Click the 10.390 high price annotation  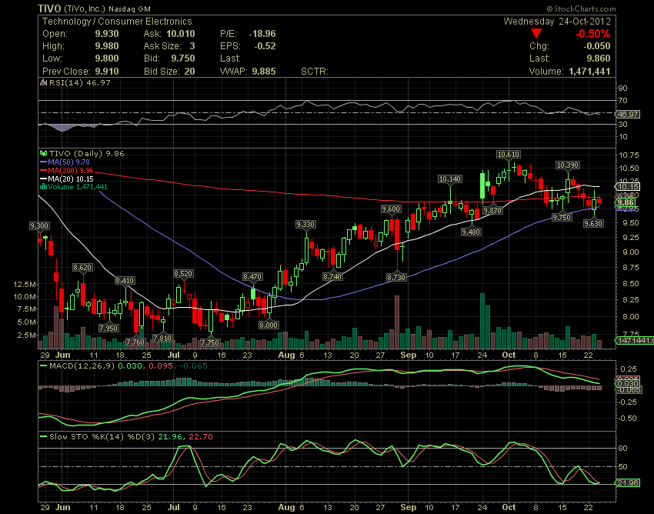(568, 165)
